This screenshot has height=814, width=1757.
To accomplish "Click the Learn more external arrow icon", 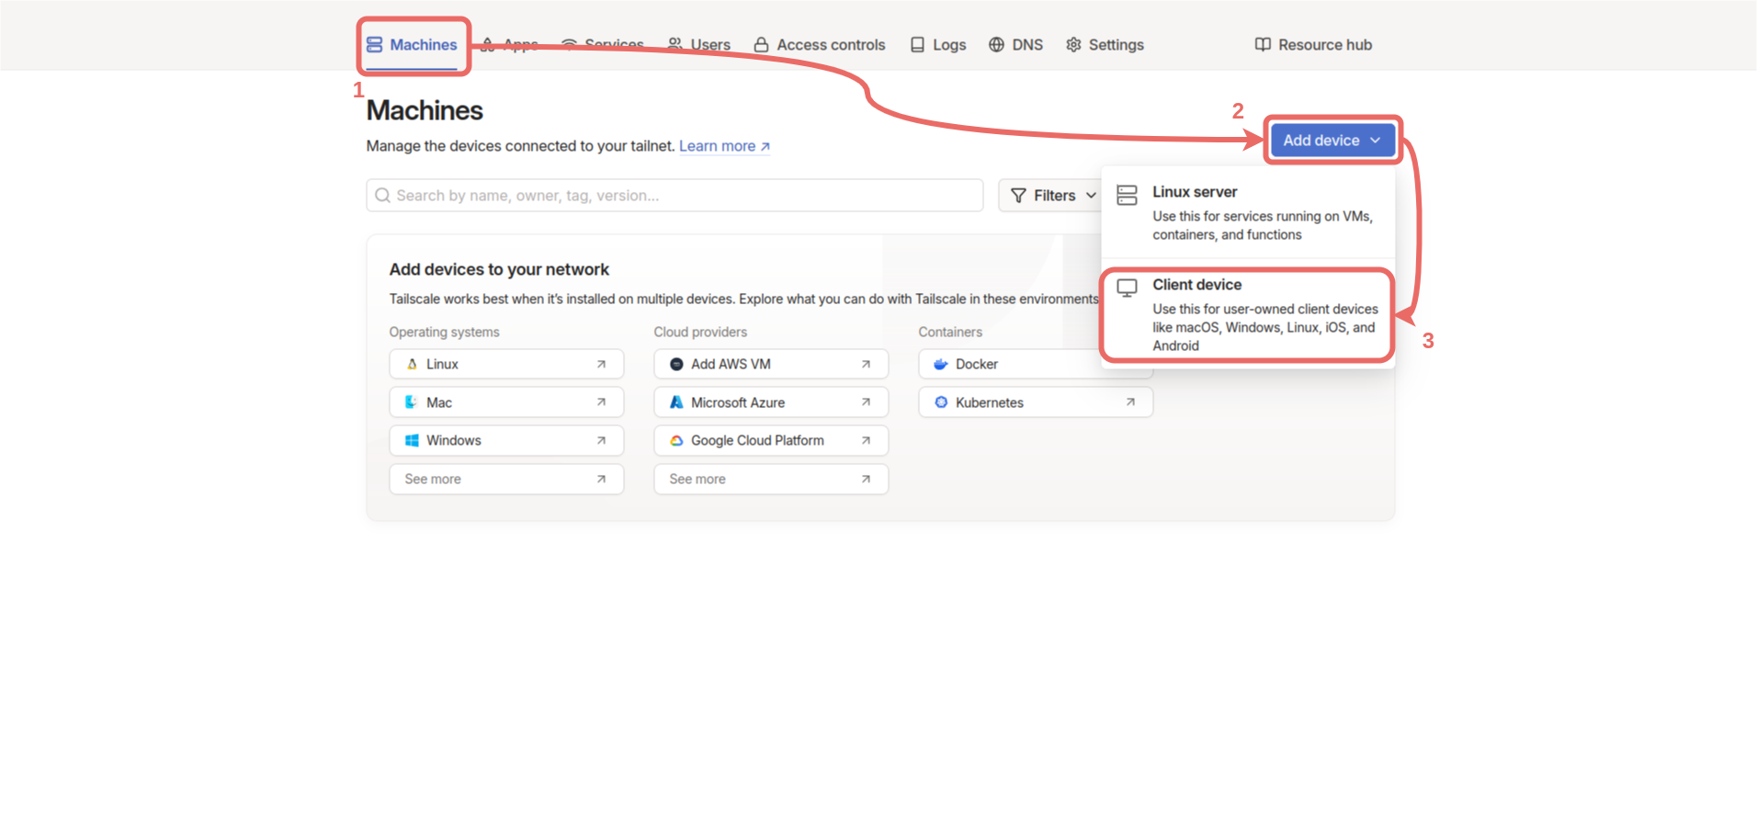I will pos(765,146).
